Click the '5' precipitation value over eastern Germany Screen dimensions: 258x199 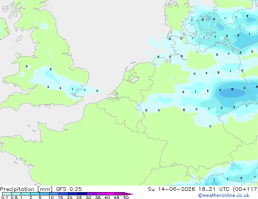(x=232, y=89)
